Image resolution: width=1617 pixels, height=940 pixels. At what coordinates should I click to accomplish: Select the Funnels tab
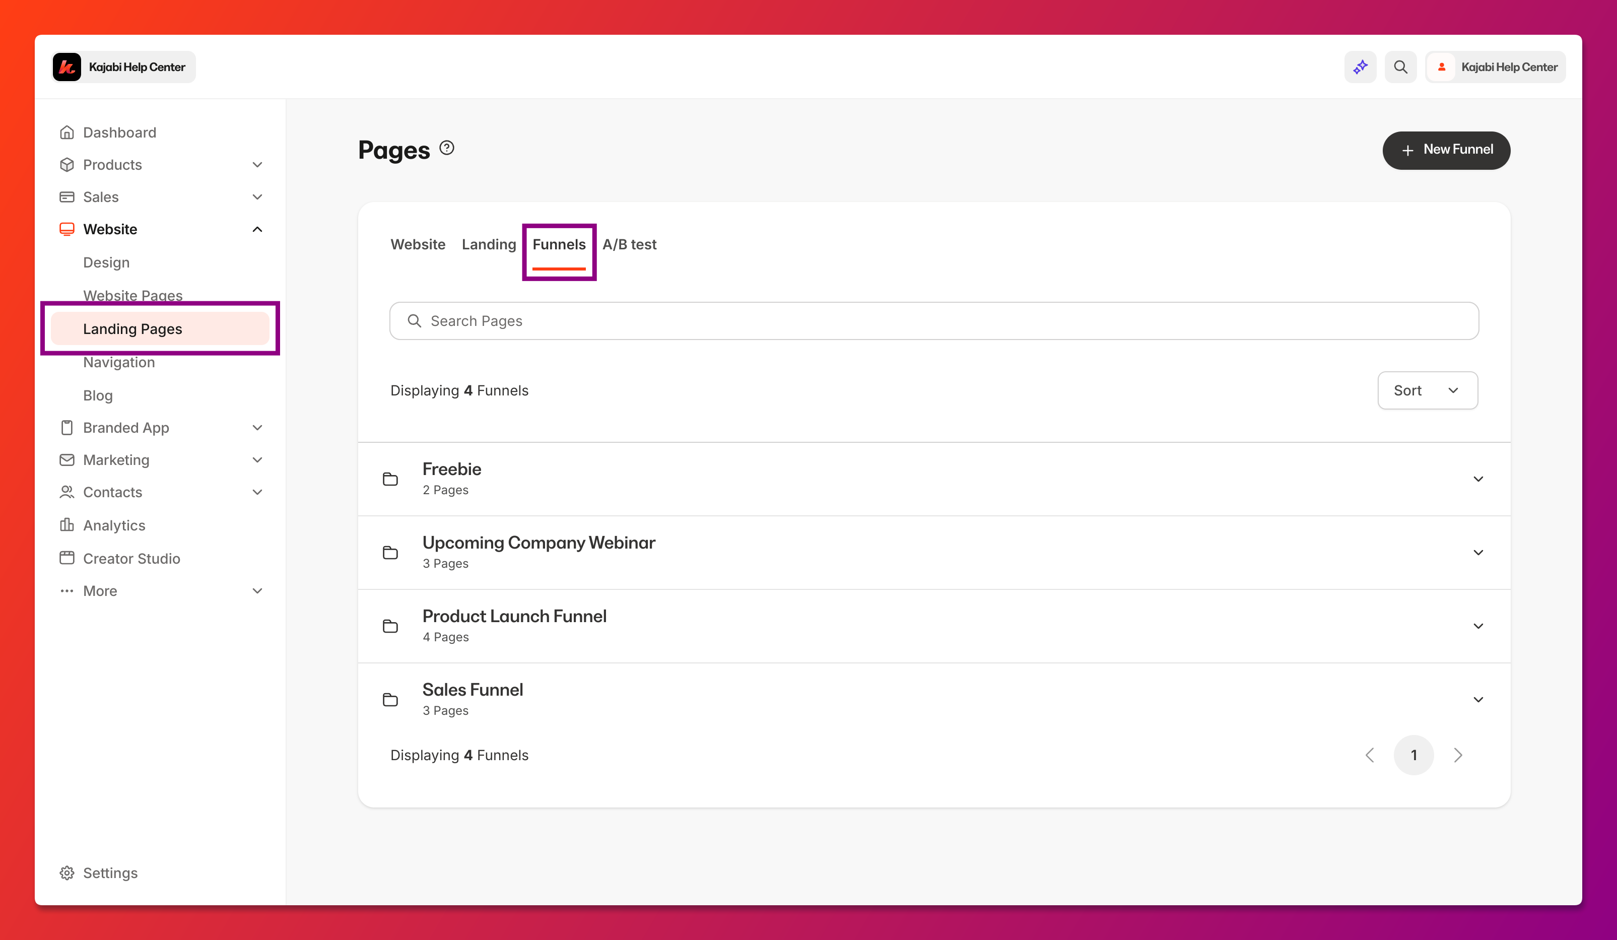pos(559,244)
